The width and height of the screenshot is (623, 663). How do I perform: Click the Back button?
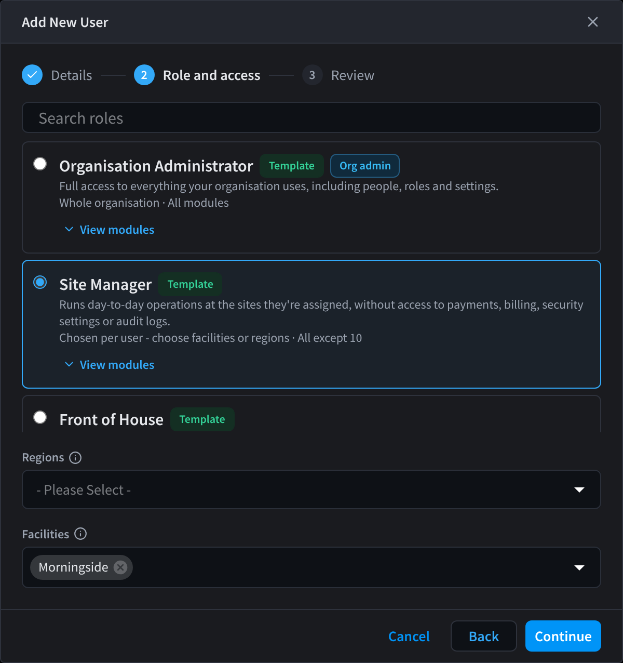(x=484, y=636)
